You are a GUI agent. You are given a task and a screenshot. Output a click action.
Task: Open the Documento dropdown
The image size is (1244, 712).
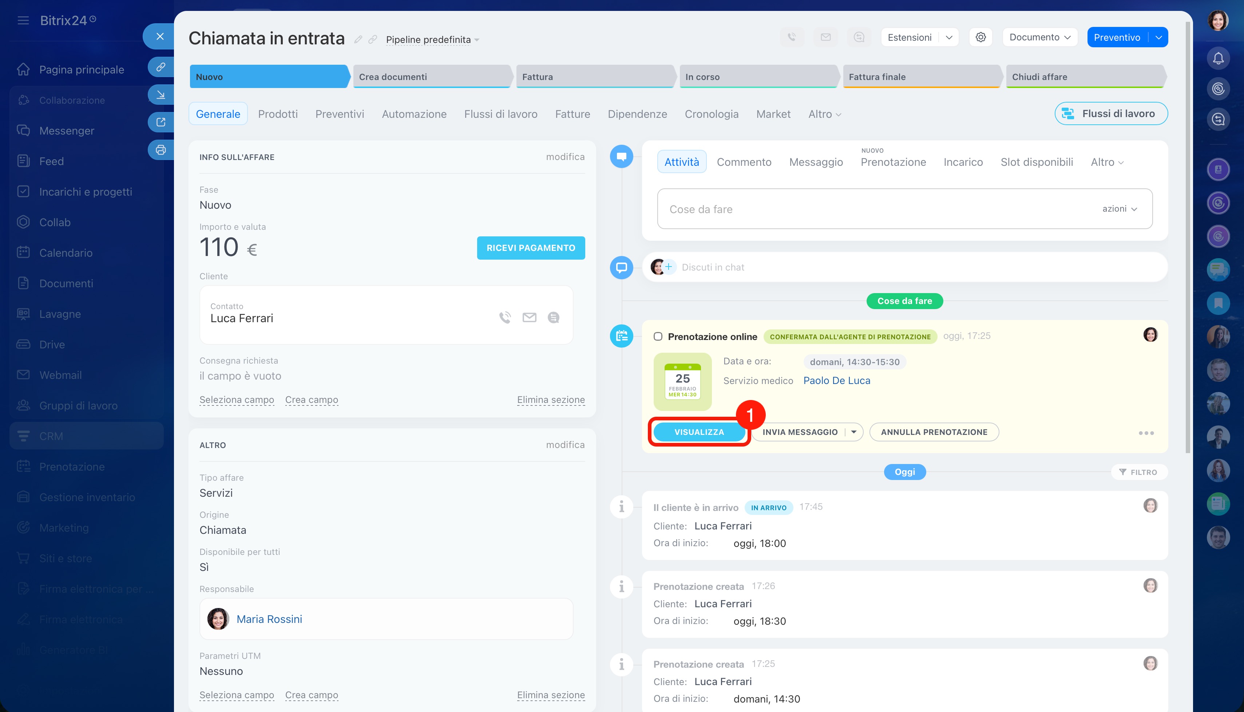click(x=1039, y=37)
